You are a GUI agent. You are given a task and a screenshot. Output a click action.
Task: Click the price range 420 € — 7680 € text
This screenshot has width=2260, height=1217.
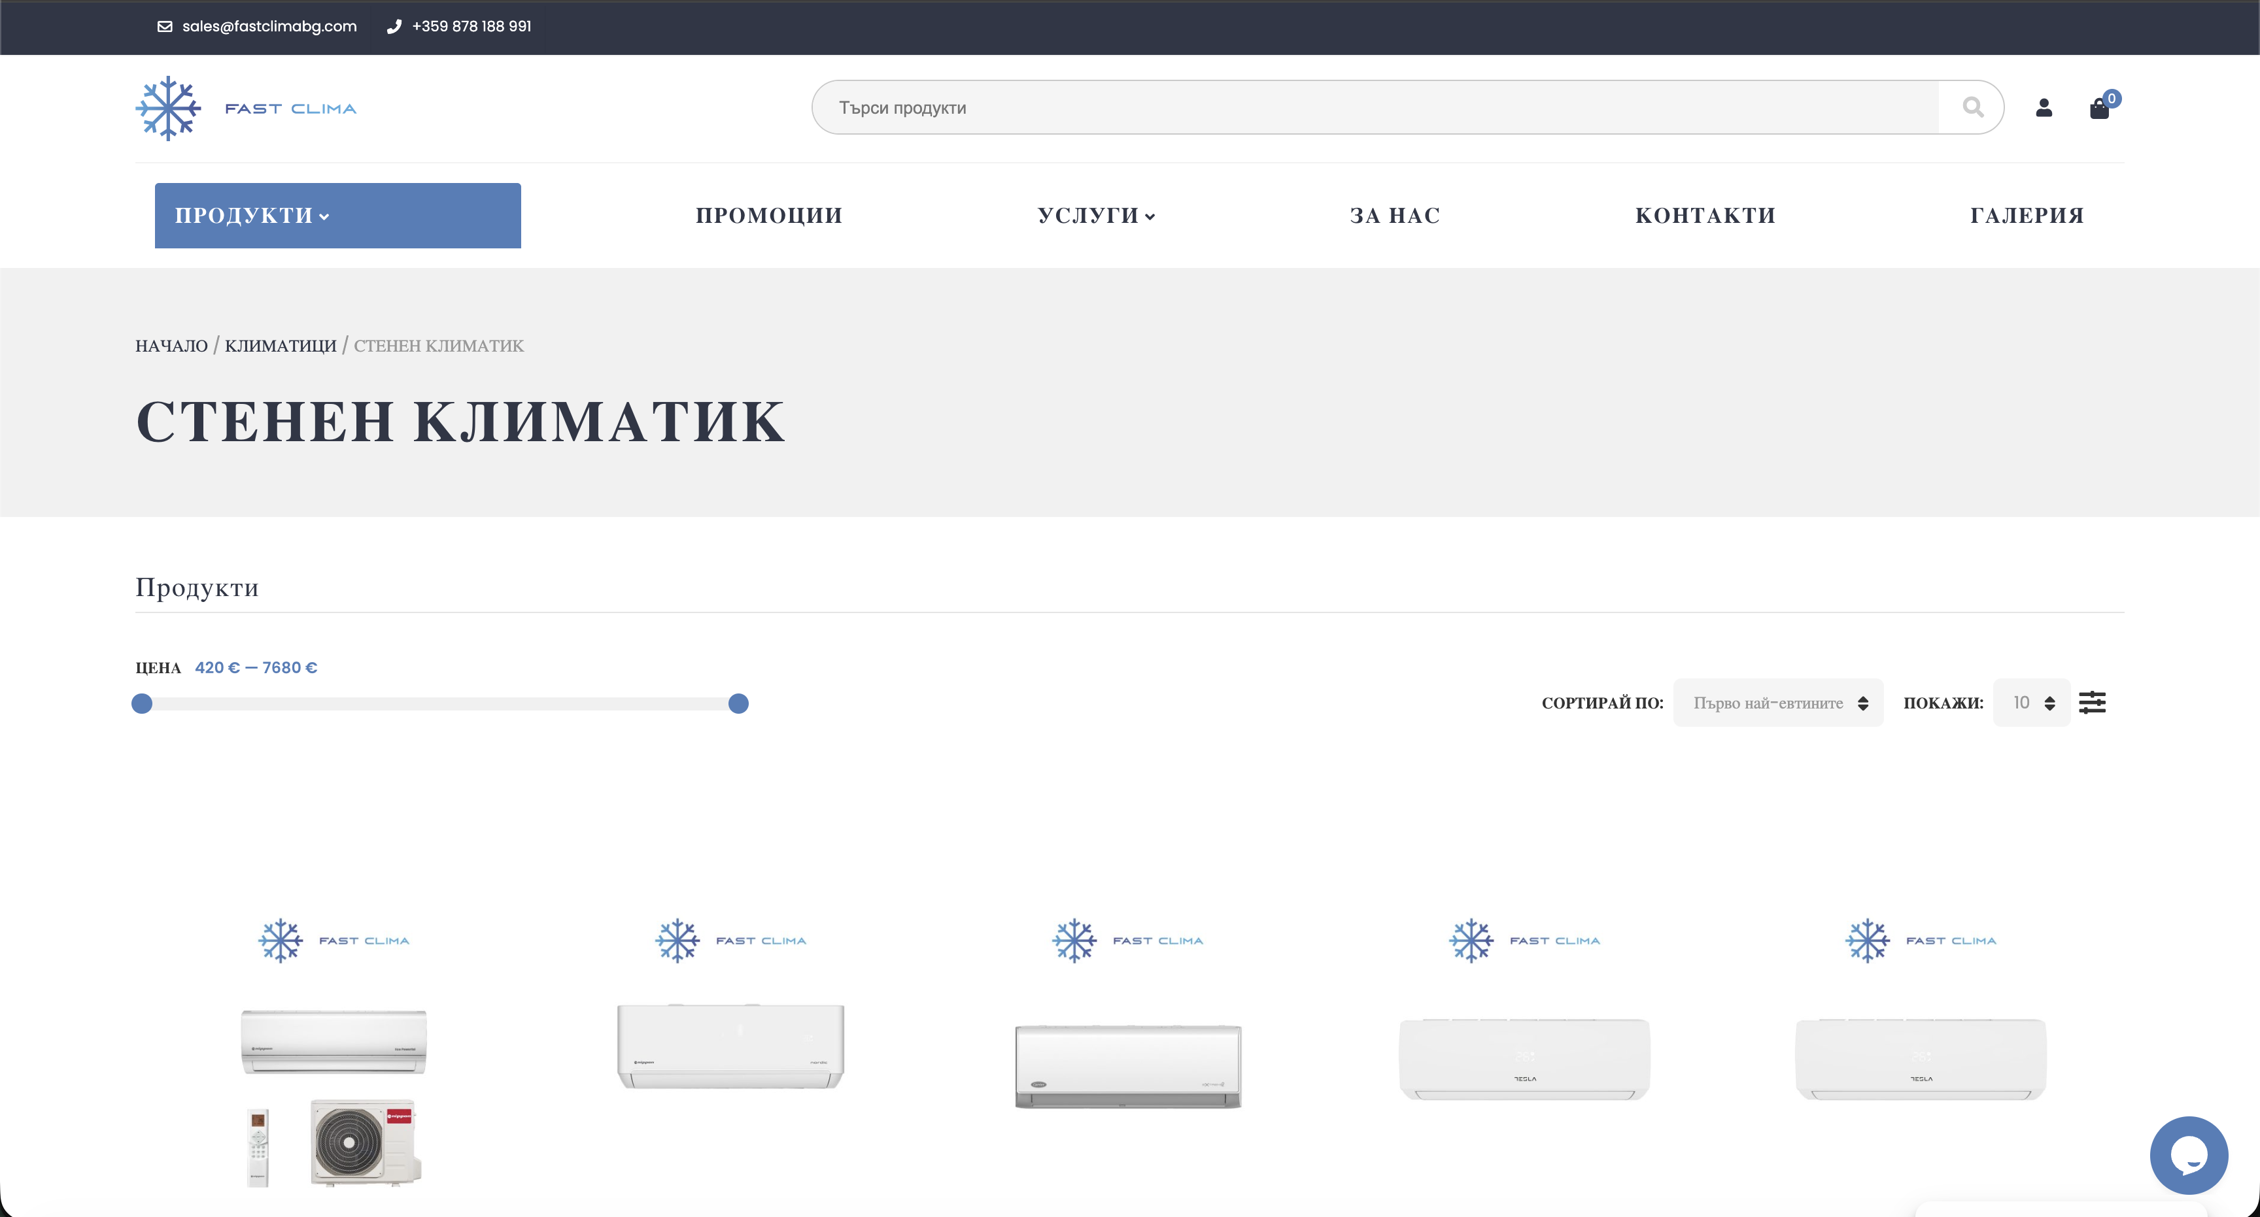pyautogui.click(x=255, y=667)
